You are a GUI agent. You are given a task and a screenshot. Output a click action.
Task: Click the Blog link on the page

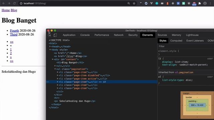click(14, 10)
